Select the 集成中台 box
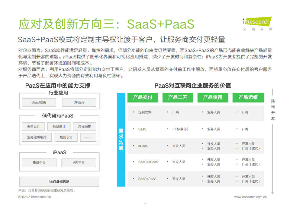Viewport: 290px width, 217px height. point(39,163)
